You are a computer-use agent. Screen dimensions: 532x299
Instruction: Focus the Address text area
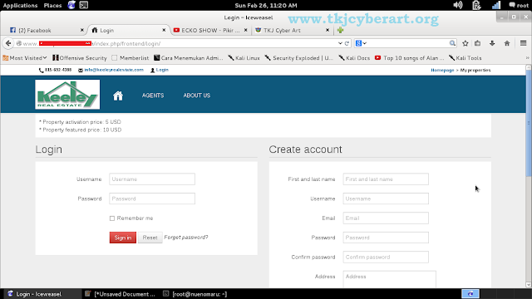390,279
